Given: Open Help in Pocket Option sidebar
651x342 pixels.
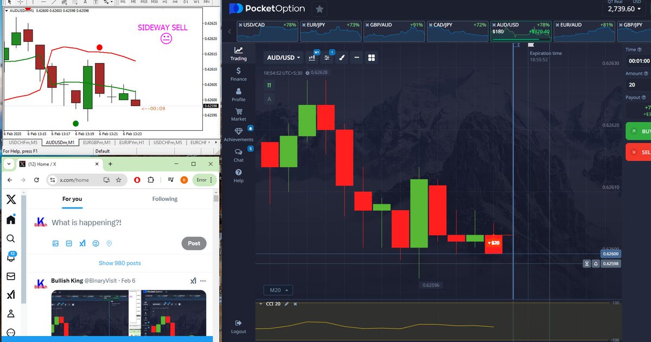Looking at the screenshot, I should point(238,176).
